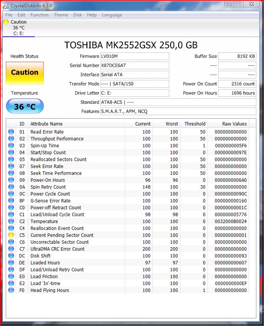
Task: Click the Drive Letter field
Action: click(135, 93)
